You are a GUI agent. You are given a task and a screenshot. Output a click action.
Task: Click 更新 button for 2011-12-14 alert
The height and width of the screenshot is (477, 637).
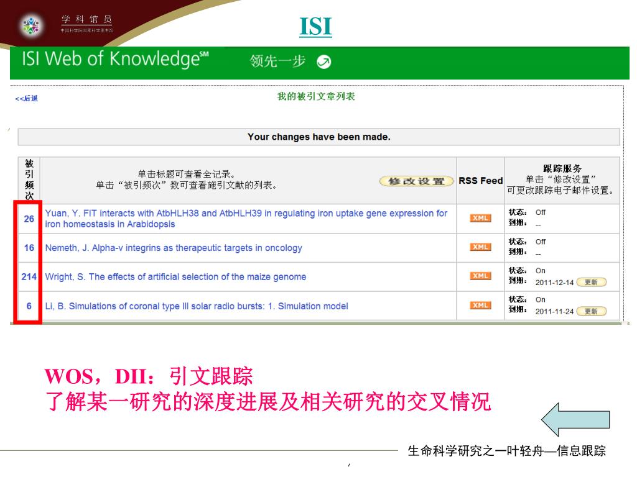[592, 283]
